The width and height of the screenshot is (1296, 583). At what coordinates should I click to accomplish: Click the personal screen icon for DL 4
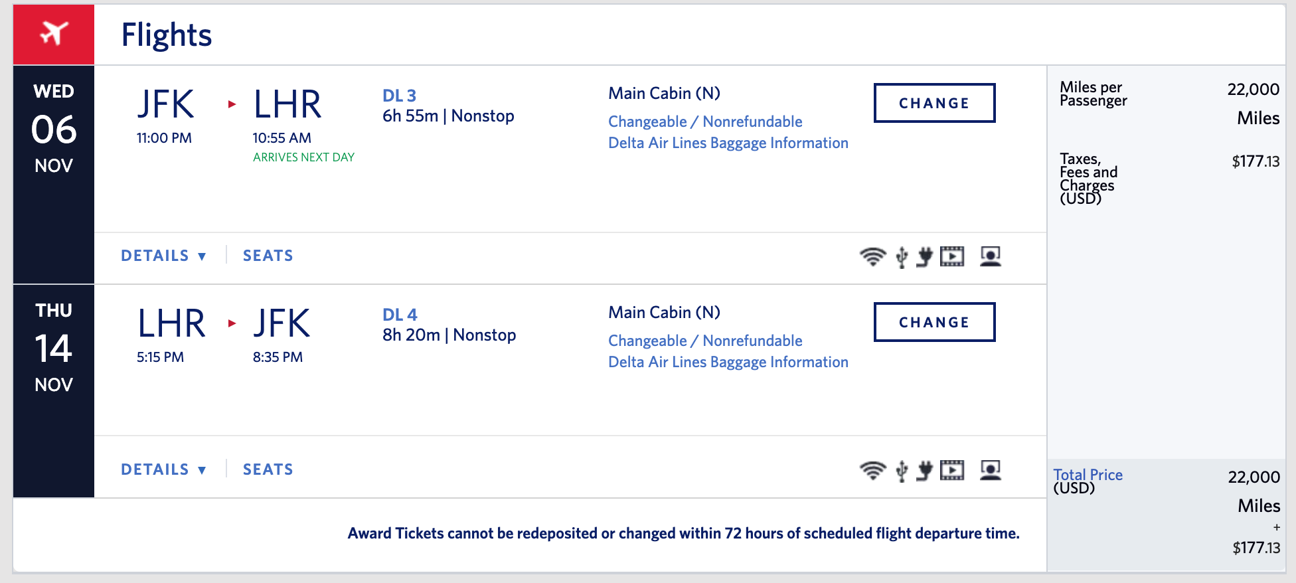990,470
